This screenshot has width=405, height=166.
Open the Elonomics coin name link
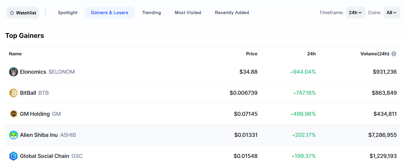[x=33, y=72]
